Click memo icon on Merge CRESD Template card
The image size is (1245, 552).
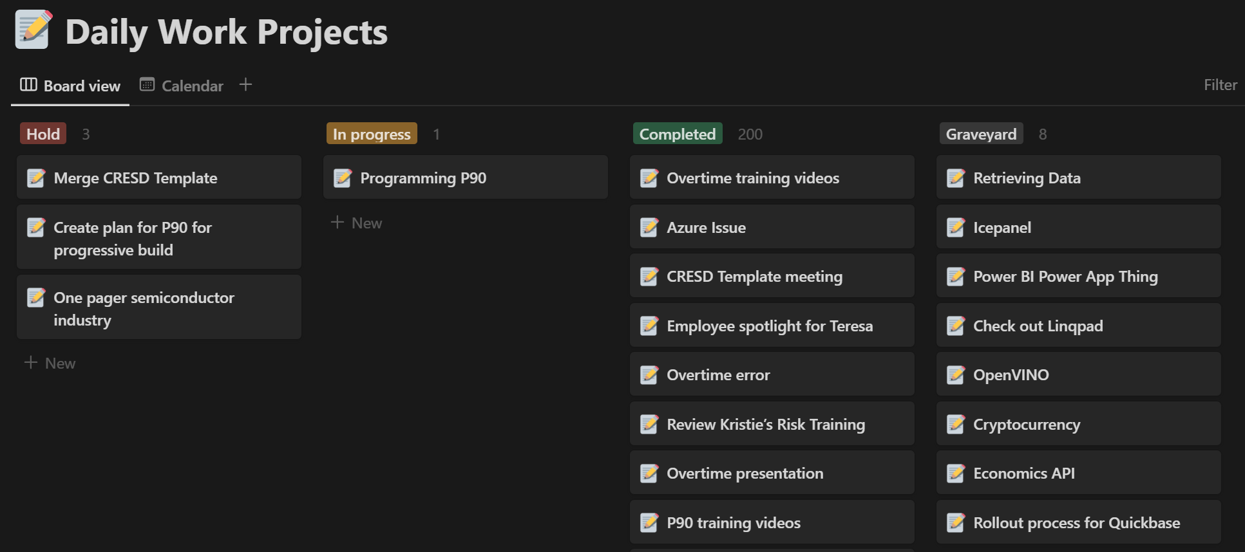click(x=36, y=178)
